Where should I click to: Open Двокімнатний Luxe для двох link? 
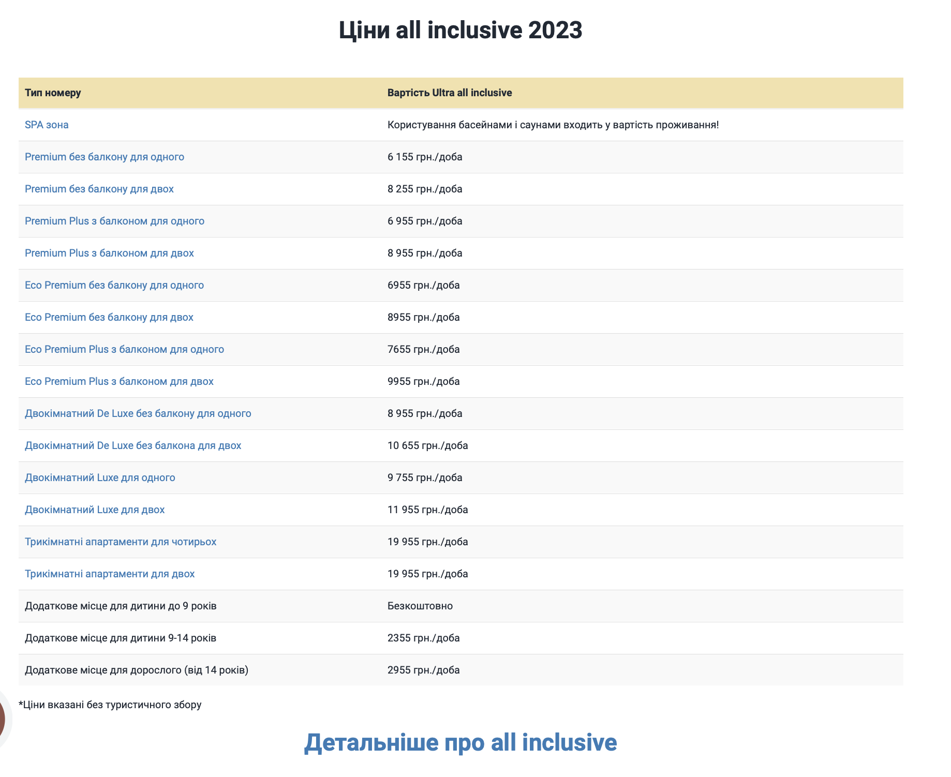click(95, 510)
